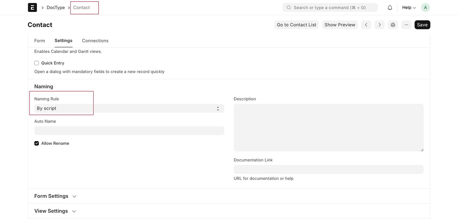Screen dimensions: 458x220
Task: Enable the Quick Entry checkbox
Action: coord(36,62)
